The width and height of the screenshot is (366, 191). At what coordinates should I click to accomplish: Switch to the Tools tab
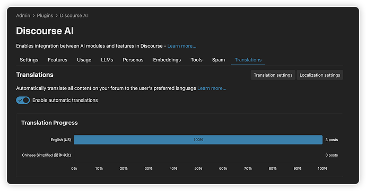pos(196,60)
